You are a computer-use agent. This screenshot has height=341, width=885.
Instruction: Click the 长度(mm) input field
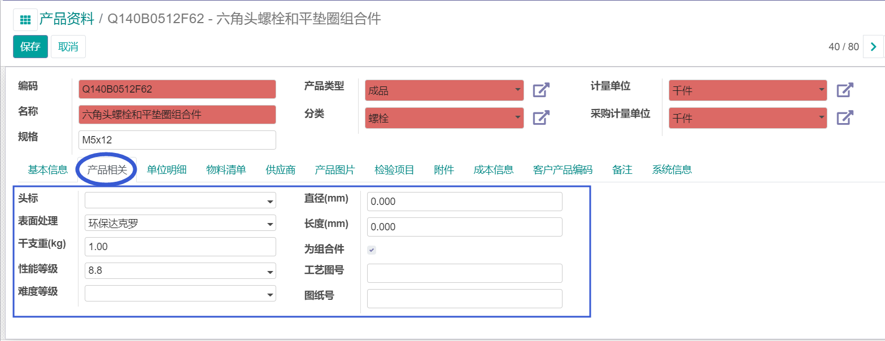[x=465, y=227]
